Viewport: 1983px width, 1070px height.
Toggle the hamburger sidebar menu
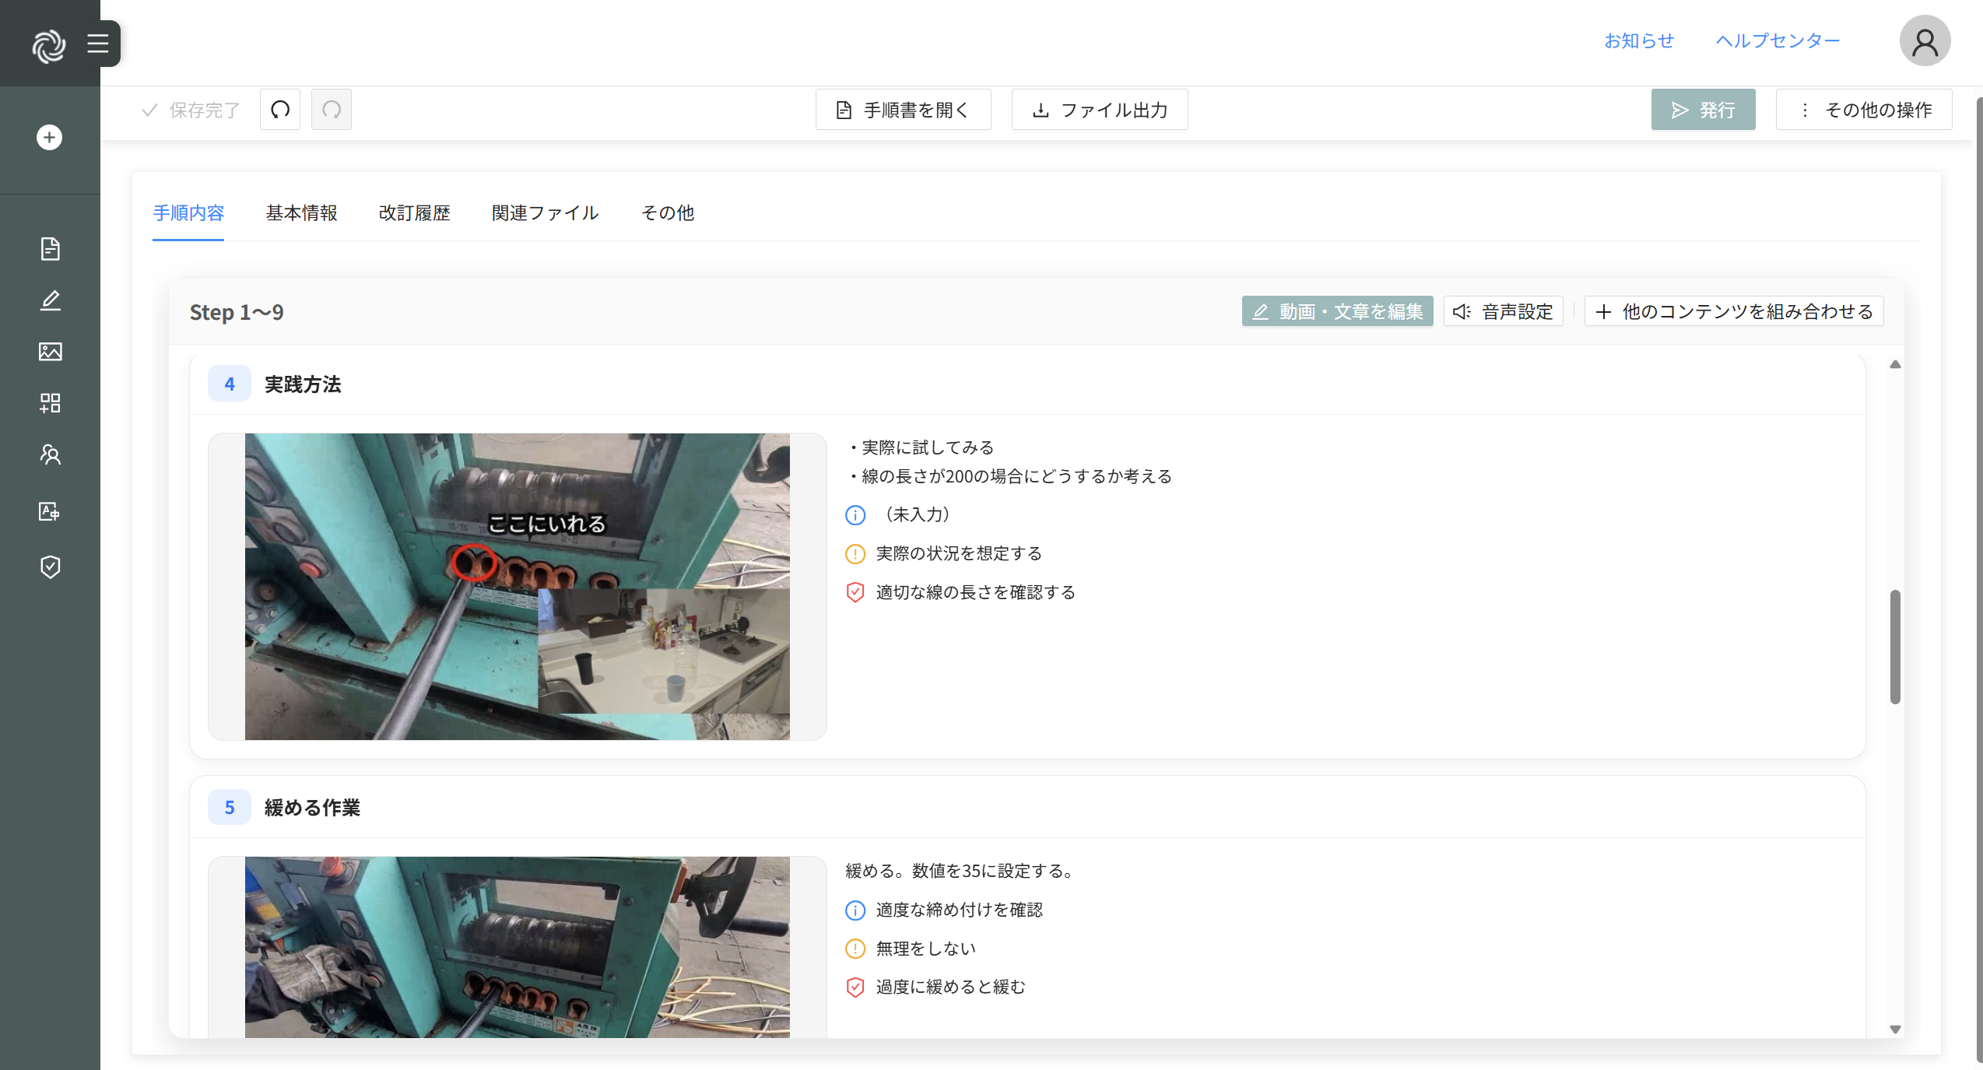coord(98,44)
